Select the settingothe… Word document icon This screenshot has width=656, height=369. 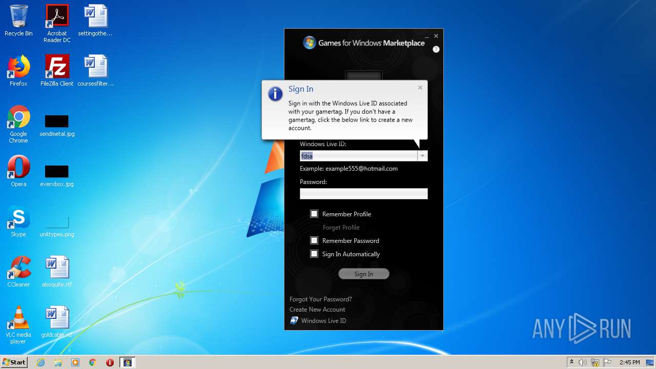pos(95,20)
